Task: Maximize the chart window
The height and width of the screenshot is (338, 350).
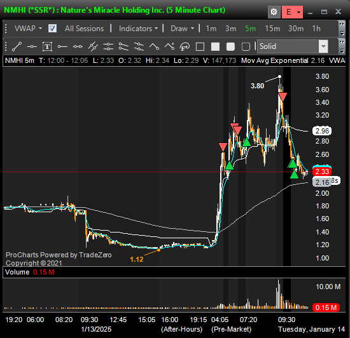Action: pos(324,12)
